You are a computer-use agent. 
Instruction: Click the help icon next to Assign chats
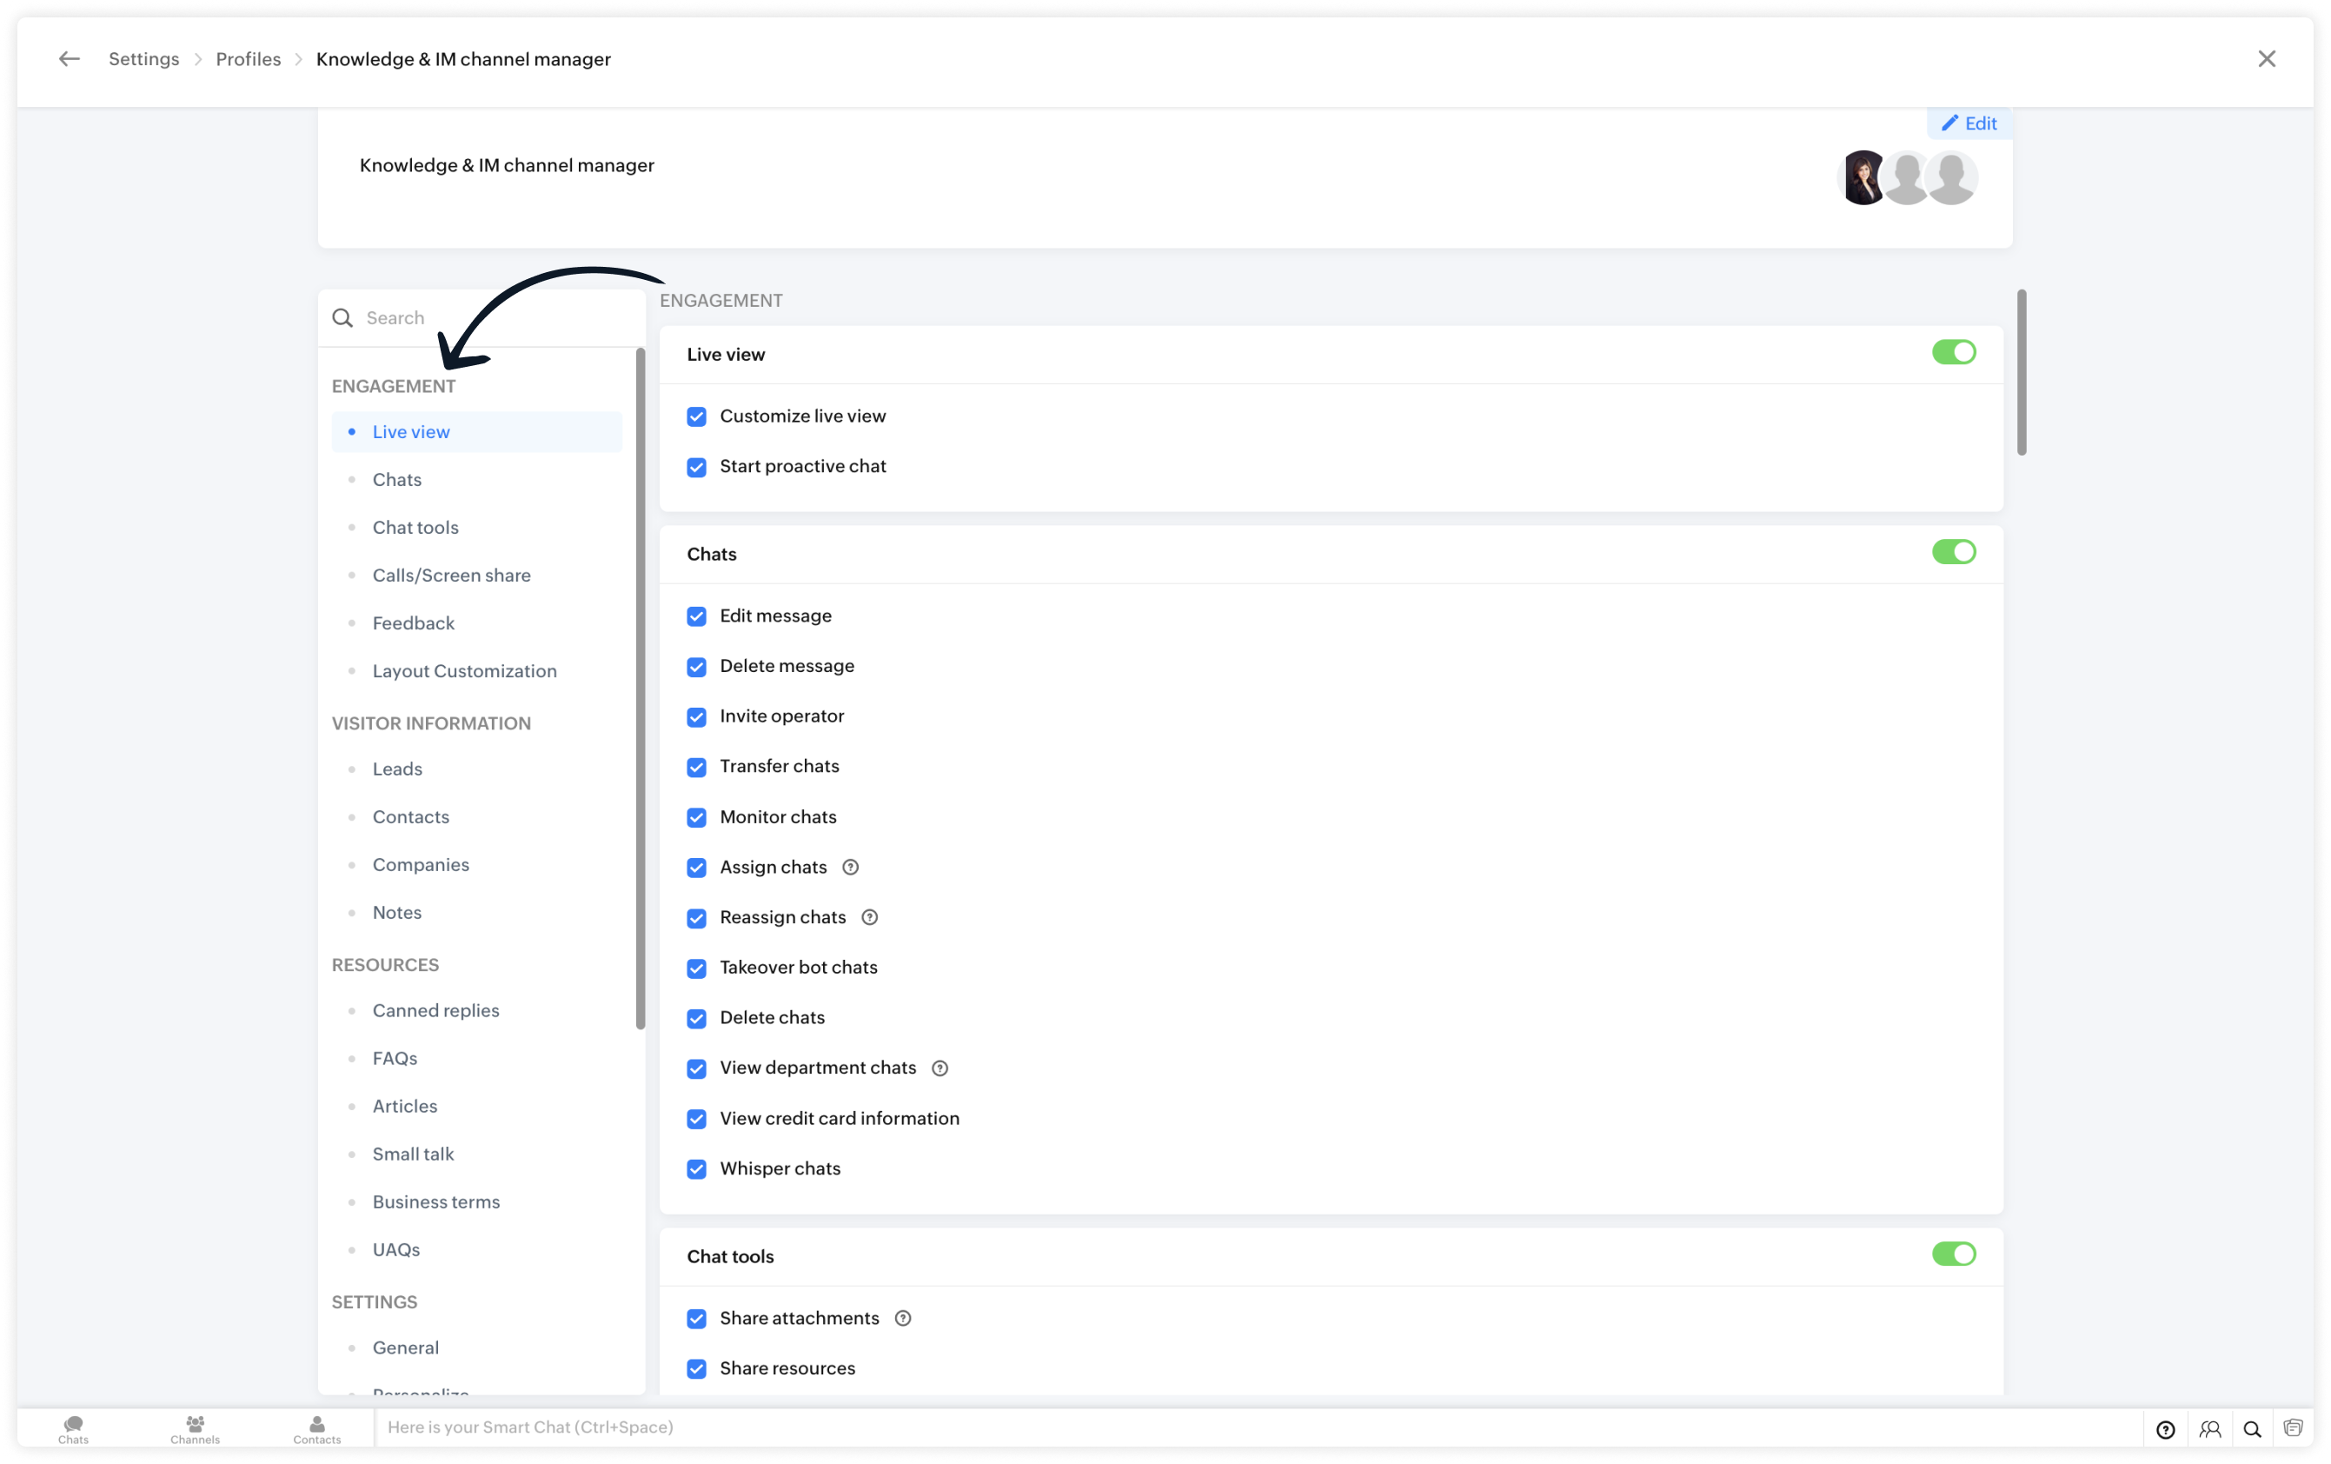[850, 868]
